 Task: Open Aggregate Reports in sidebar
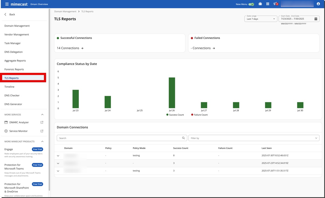[x=15, y=61]
